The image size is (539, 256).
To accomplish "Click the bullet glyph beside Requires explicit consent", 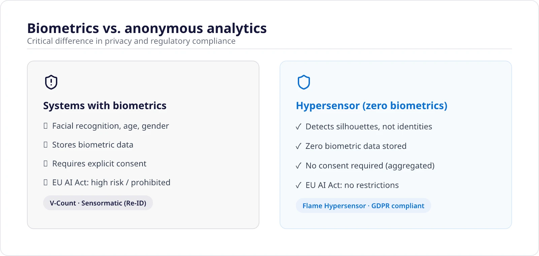I will (45, 164).
